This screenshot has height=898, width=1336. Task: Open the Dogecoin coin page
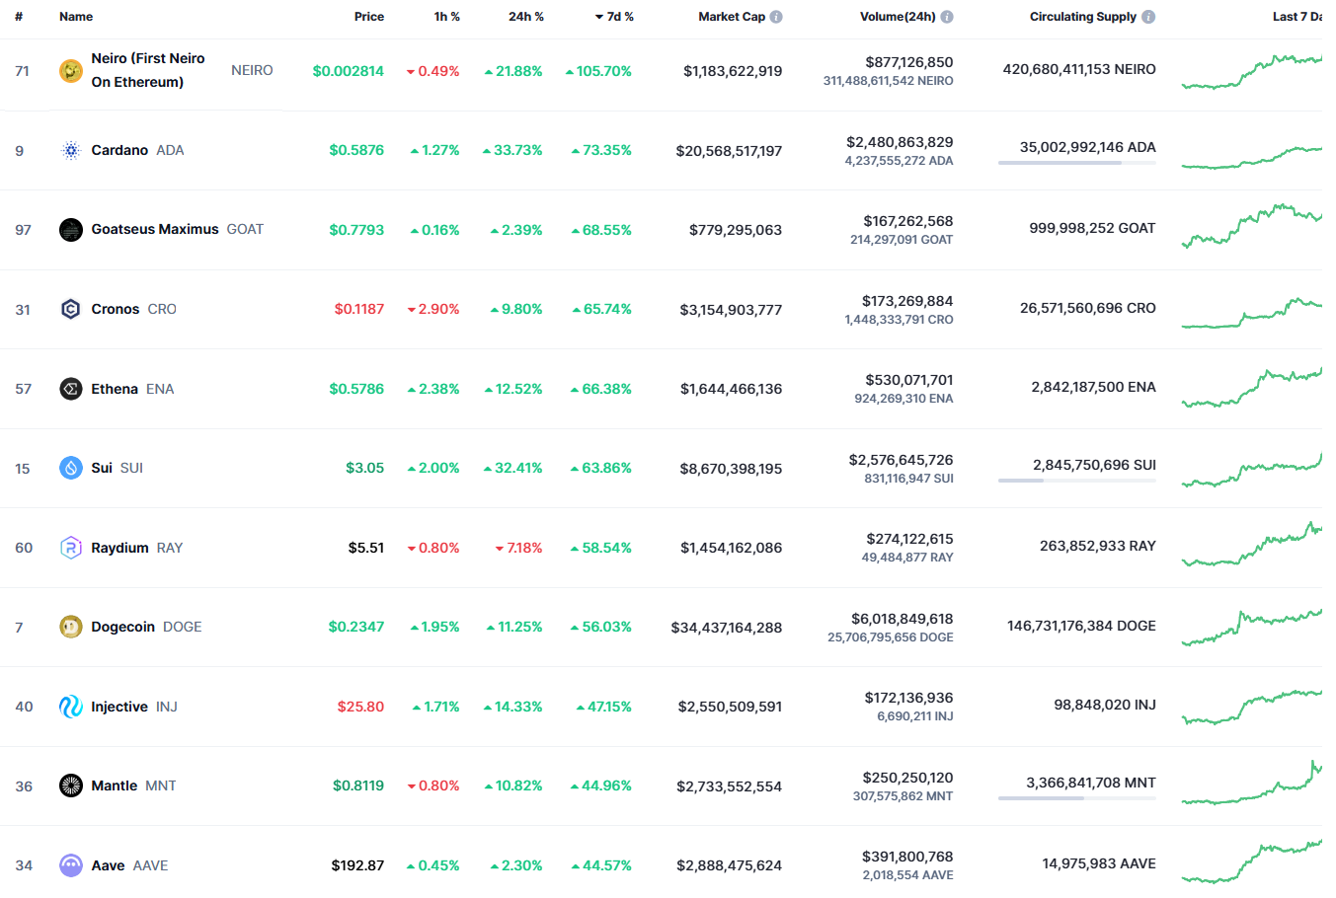click(x=122, y=627)
